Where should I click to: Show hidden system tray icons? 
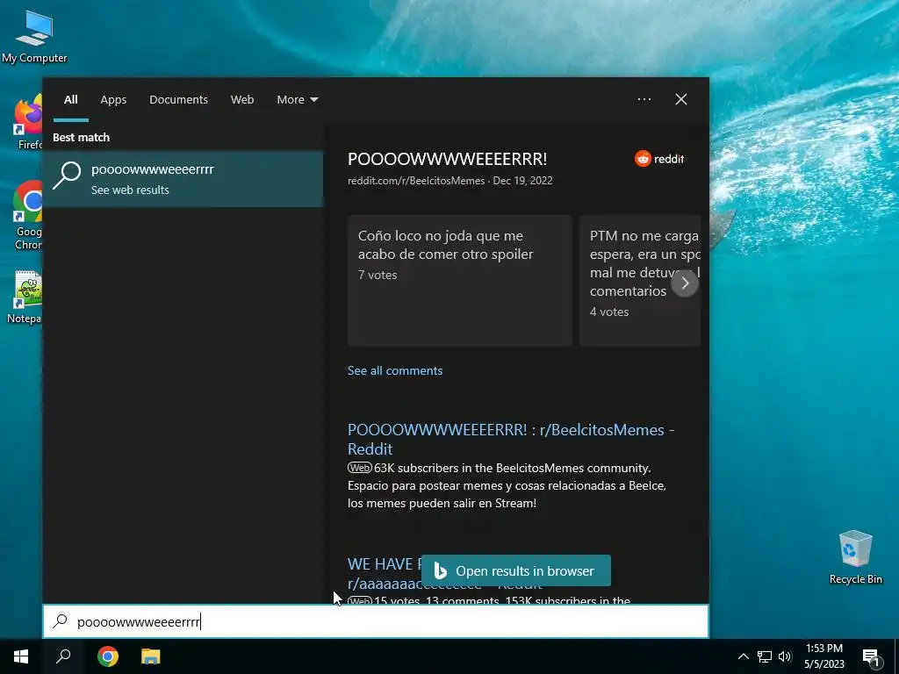743,656
